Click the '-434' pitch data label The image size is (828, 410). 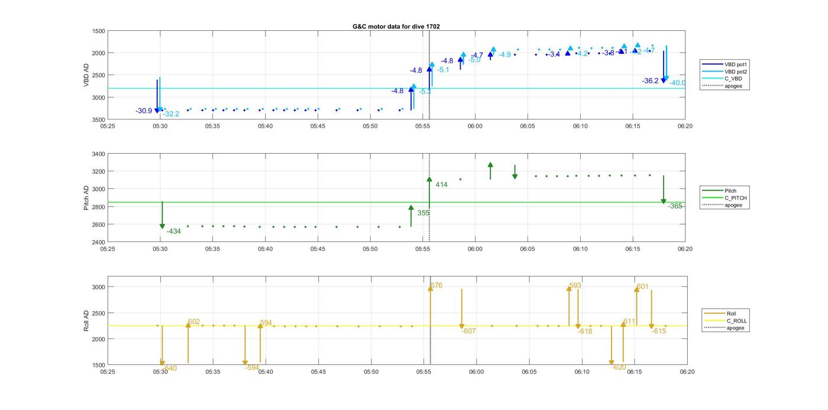pos(173,231)
